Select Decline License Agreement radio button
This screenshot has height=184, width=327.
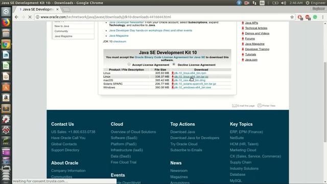174,64
